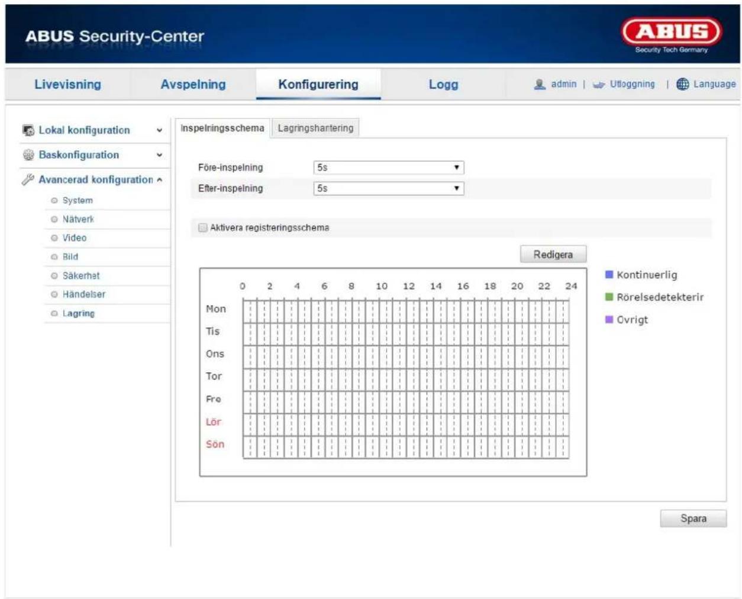This screenshot has width=742, height=599.
Task: Expand the Lokal konfiguration section chevron
Action: pos(159,130)
